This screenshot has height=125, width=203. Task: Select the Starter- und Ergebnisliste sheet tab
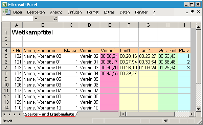click(x=50, y=114)
